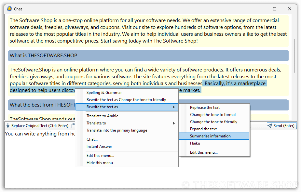The height and width of the screenshot is (192, 301).
Task: Choose Rewrite the text as Change the tone to friendly
Action: (x=127, y=100)
